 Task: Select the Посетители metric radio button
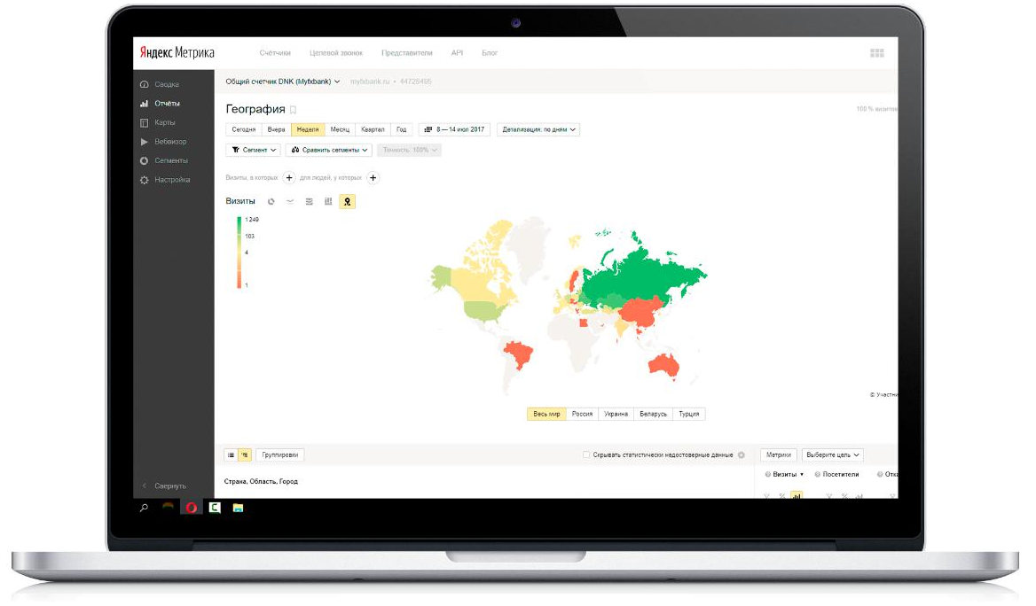(817, 475)
